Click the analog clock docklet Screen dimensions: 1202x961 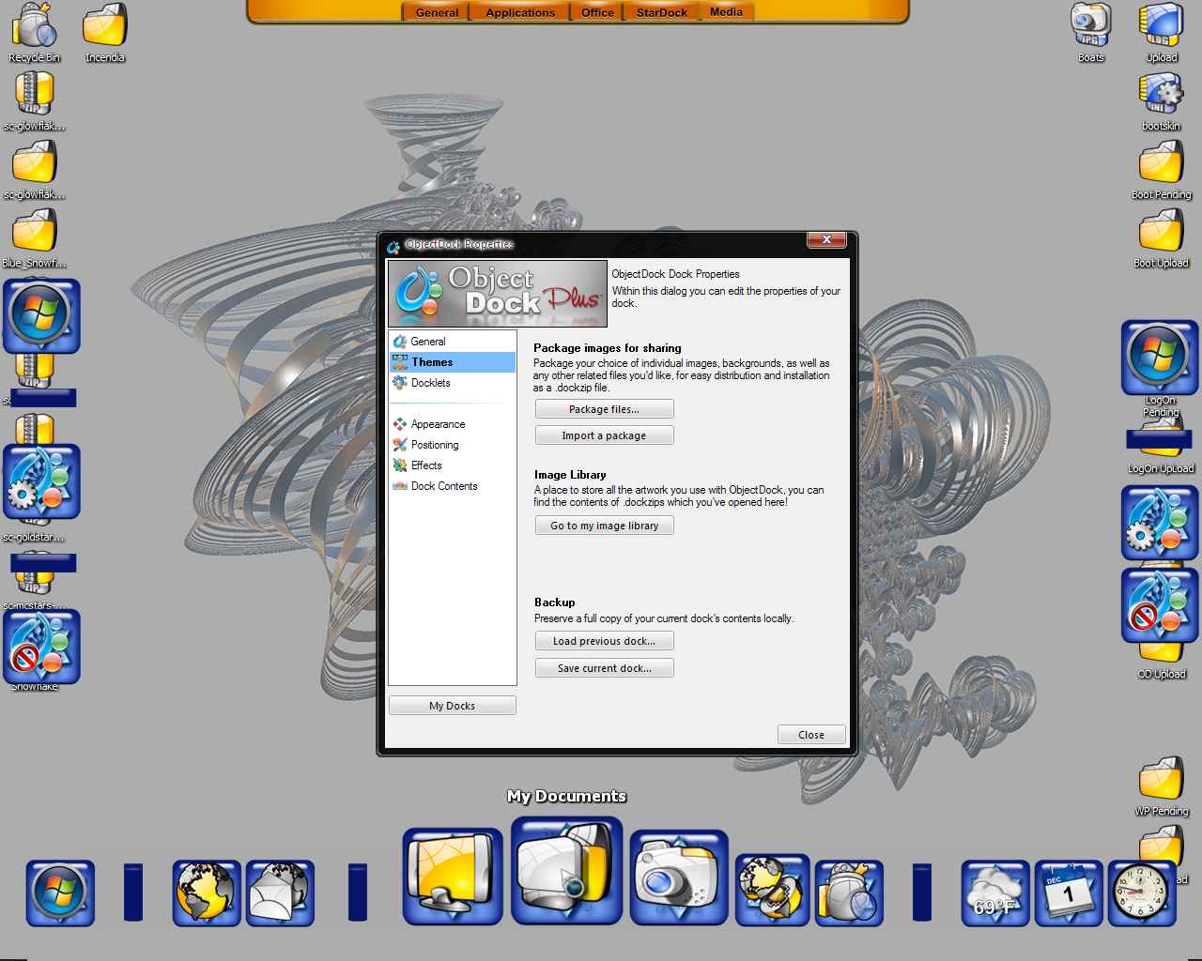coord(1142,893)
